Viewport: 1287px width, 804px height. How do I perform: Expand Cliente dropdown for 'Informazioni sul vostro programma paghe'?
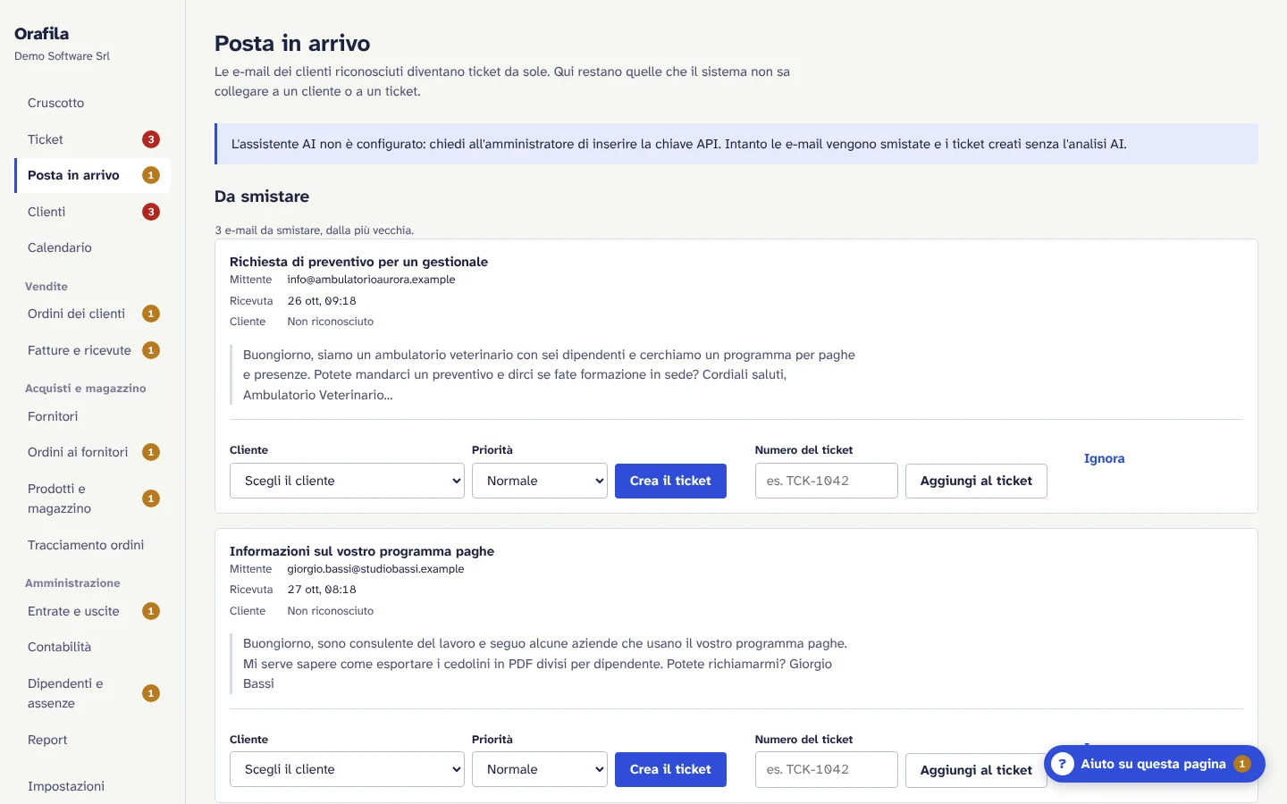click(x=347, y=769)
